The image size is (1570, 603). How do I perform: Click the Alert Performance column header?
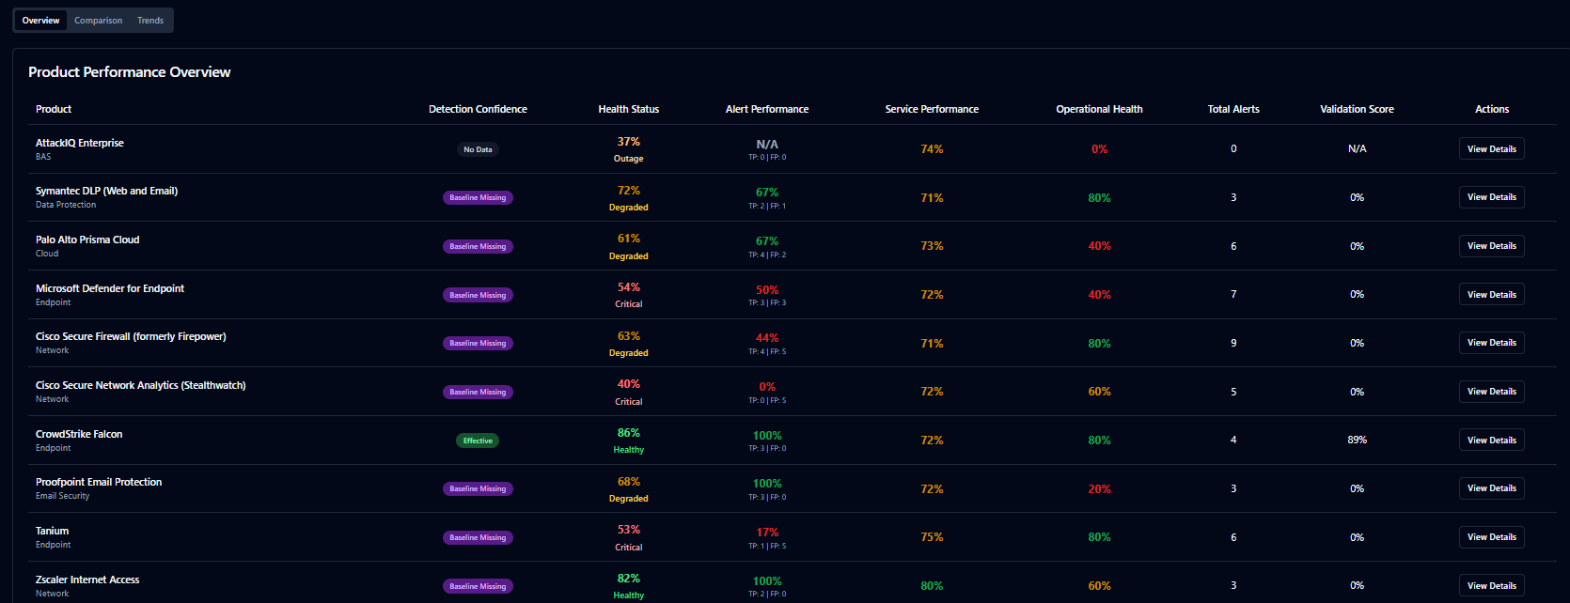point(767,109)
